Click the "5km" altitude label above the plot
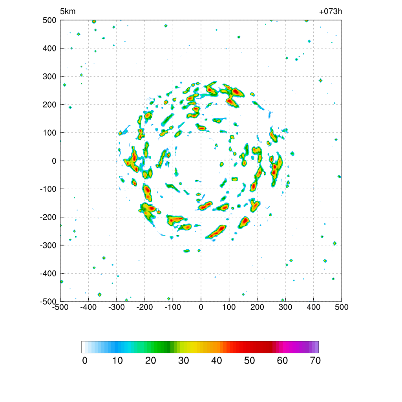The height and width of the screenshot is (402, 402). point(68,11)
